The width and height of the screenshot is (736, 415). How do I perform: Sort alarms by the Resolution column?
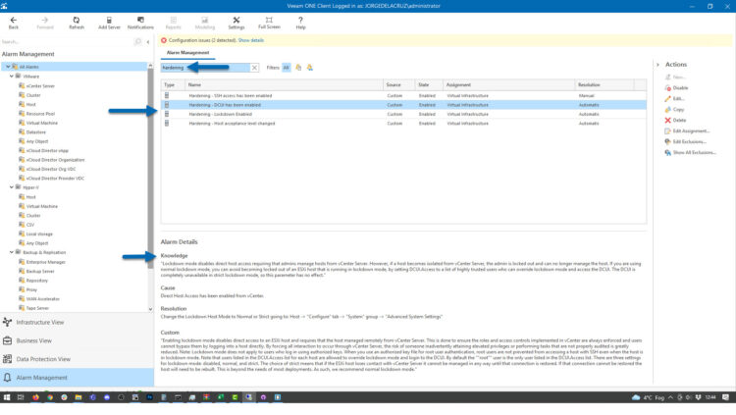[x=605, y=85]
